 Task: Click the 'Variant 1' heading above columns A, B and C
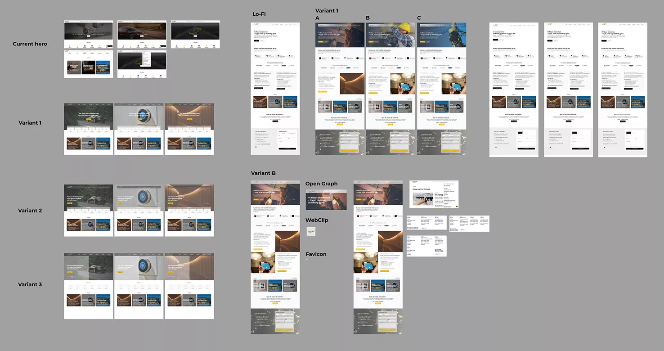327,10
